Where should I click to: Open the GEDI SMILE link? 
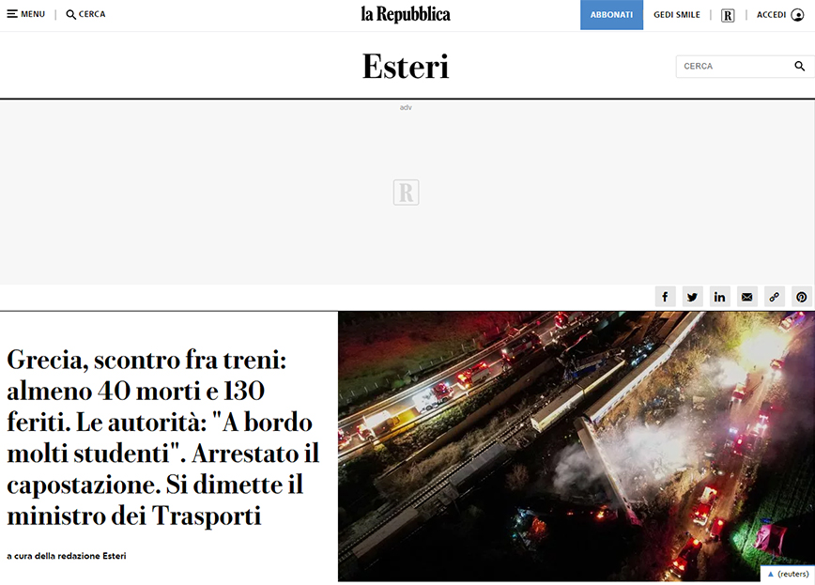(676, 15)
